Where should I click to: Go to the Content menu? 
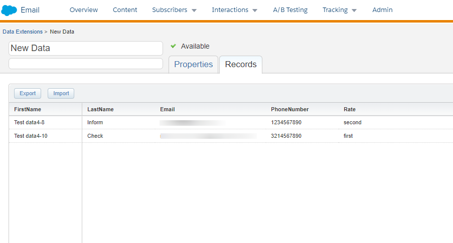click(125, 10)
